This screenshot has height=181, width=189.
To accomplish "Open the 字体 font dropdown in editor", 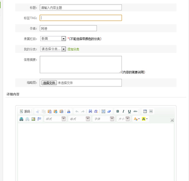I will pyautogui.click(x=103, y=119).
